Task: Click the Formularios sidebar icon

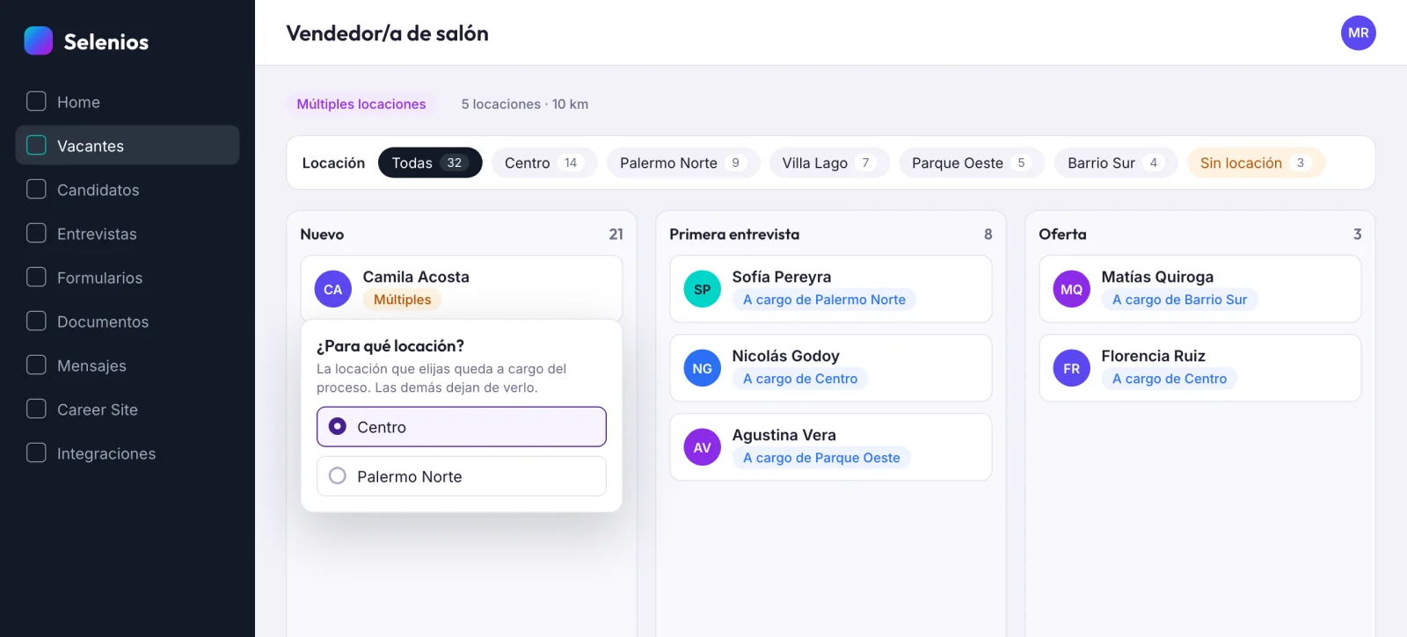Action: [x=36, y=277]
